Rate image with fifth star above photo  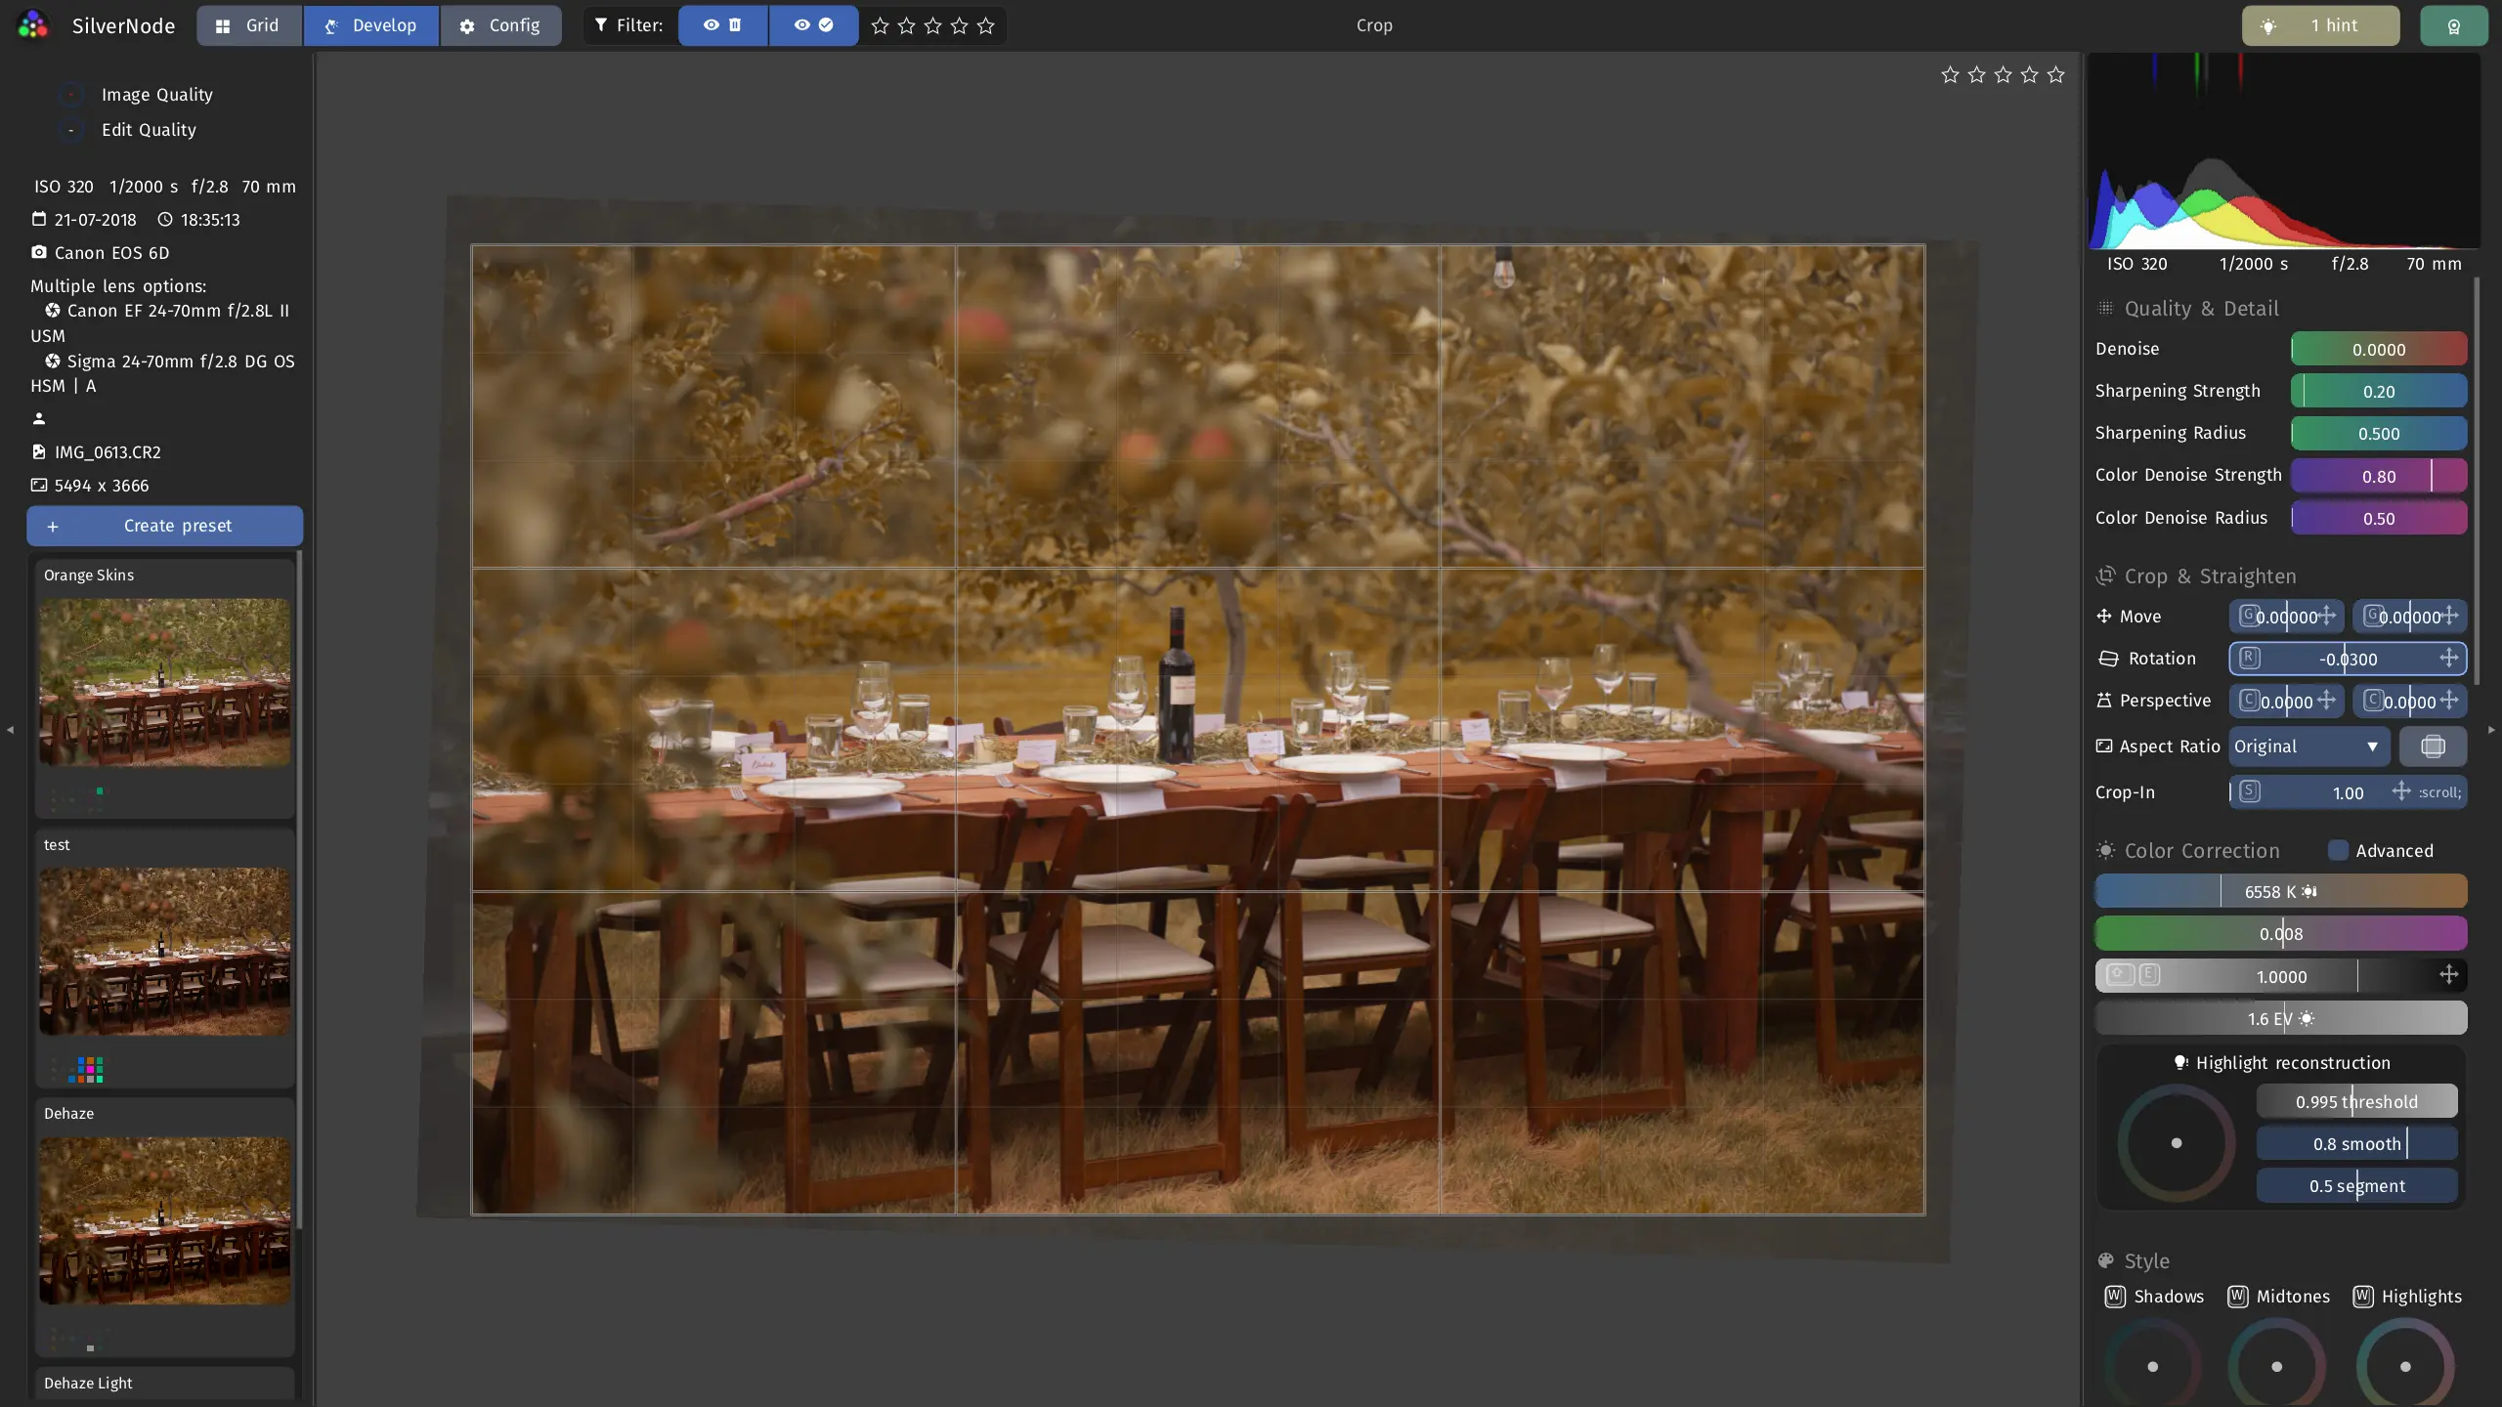2055,75
